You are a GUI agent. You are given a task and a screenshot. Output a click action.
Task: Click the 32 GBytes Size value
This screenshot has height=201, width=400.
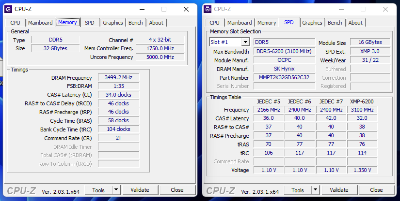(x=55, y=48)
